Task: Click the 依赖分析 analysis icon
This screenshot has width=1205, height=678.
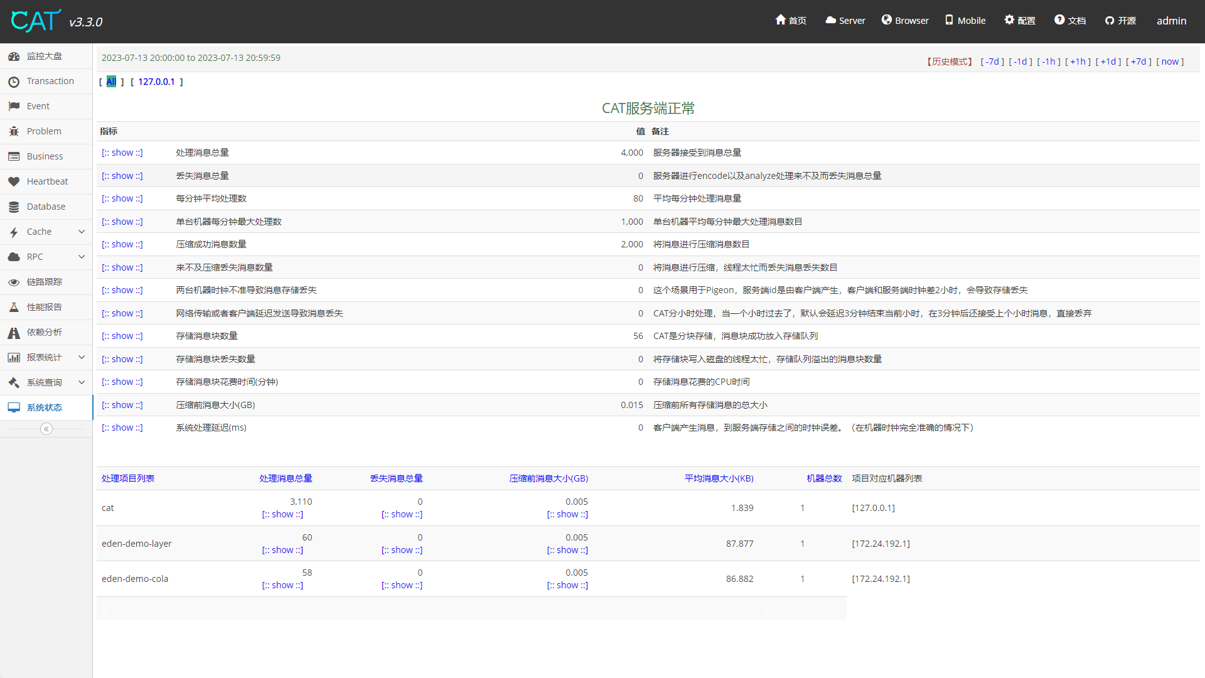Action: point(14,333)
